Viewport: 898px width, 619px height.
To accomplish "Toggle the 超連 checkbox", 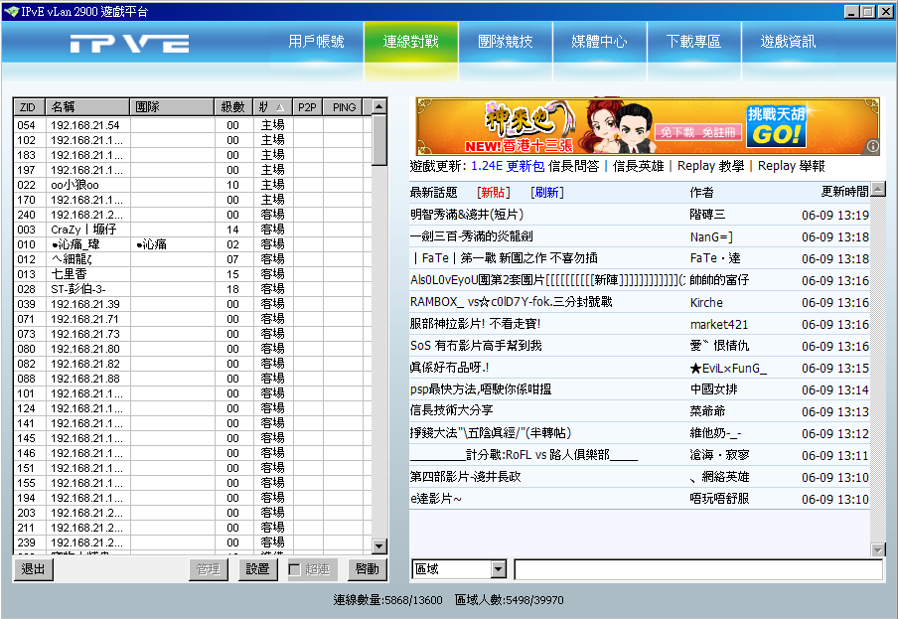I will [x=295, y=569].
